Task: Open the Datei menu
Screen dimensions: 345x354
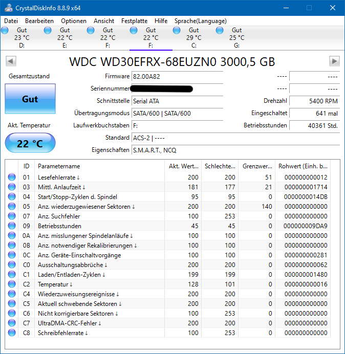Action: pyautogui.click(x=11, y=21)
